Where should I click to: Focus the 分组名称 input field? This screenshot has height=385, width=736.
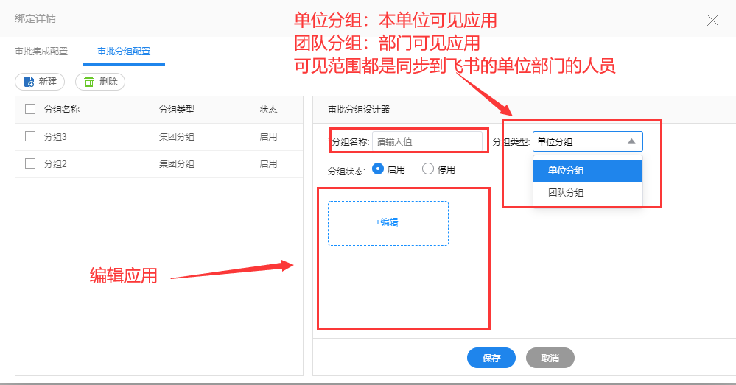pyautogui.click(x=427, y=141)
